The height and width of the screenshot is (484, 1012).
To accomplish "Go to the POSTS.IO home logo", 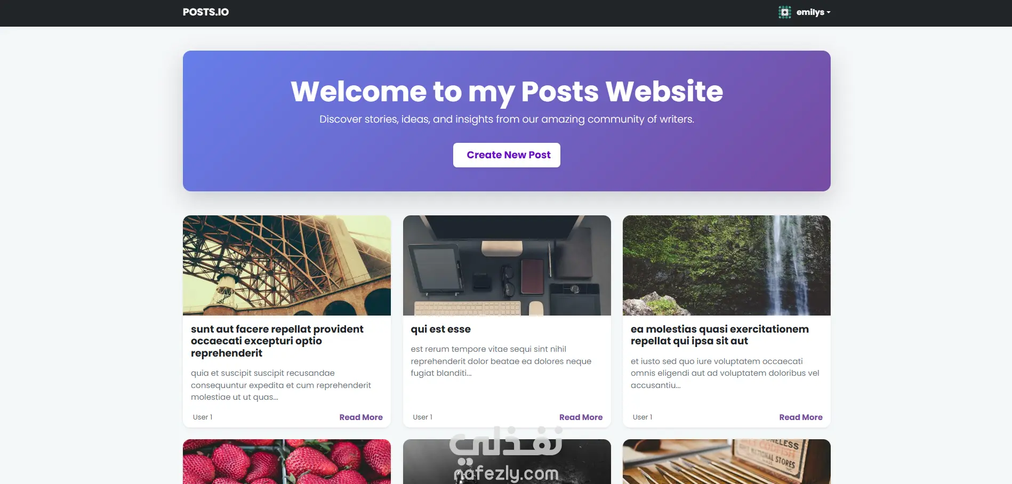I will [206, 12].
